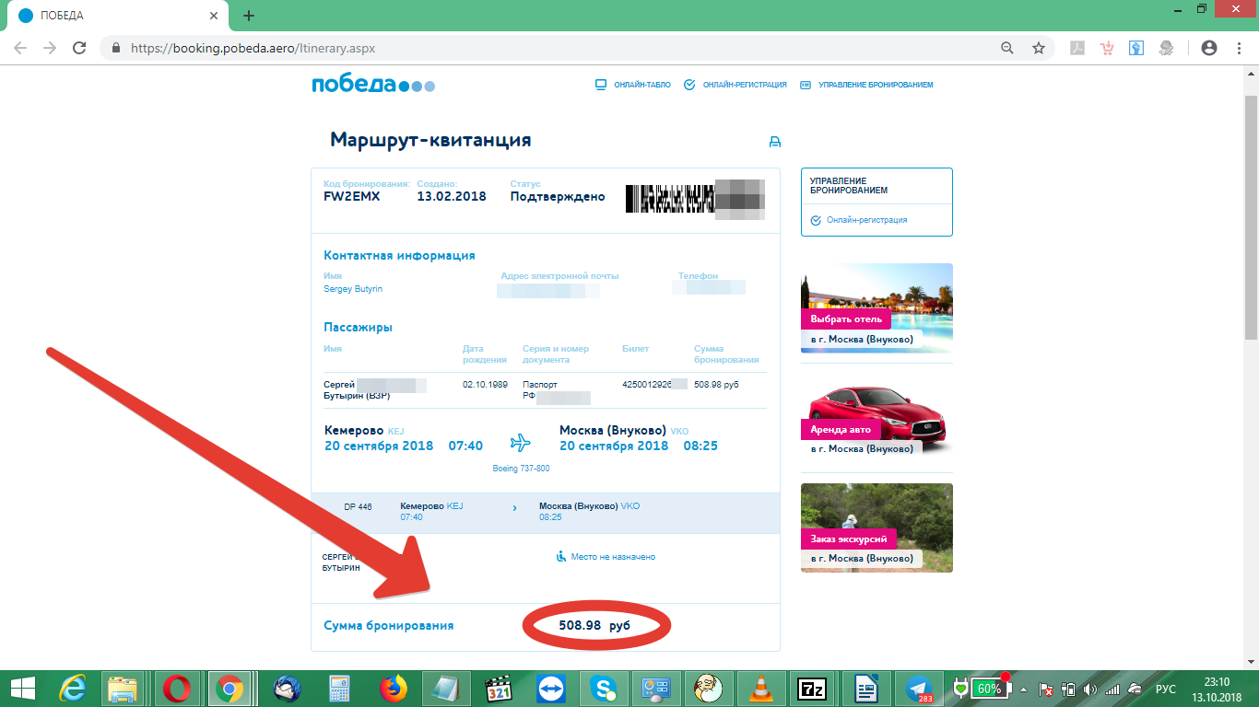Click the browser Forward arrow
Screen dimensions: 1259x707
click(x=50, y=48)
